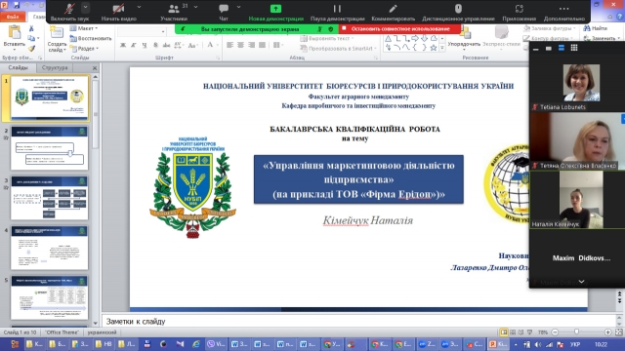Screen dimensions: 625x351
Task: Unmute microphone with Включить звук icon
Action: coord(69,9)
